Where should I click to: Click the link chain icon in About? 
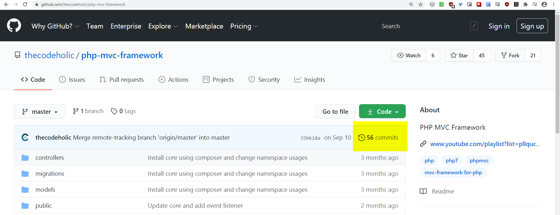point(423,144)
